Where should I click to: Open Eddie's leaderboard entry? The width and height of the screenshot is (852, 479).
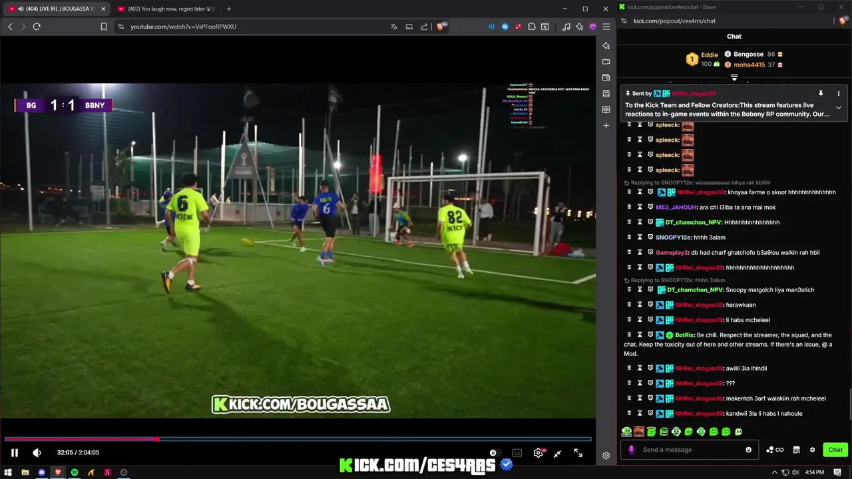pos(703,59)
